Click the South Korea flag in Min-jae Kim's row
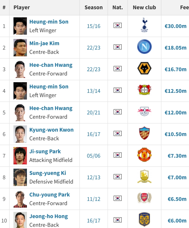Image resolution: width=189 pixels, height=228 pixels. (x=118, y=47)
